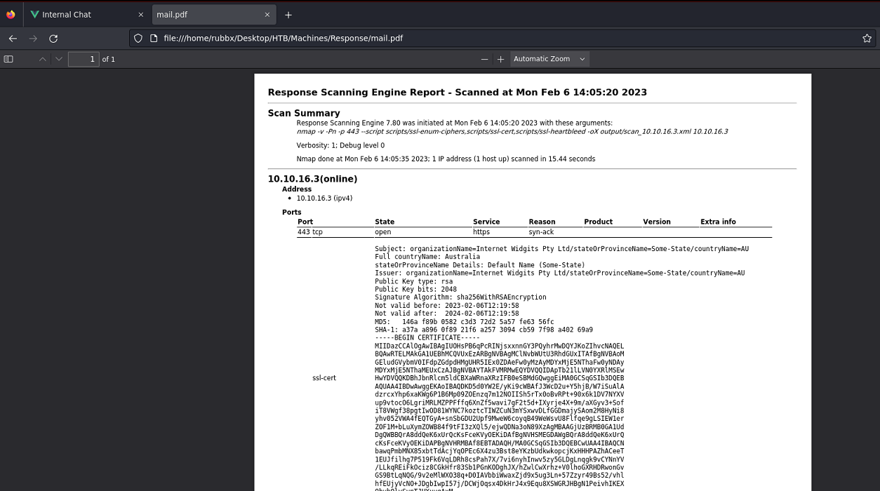Zoom out the PDF document
880x491 pixels.
(484, 59)
